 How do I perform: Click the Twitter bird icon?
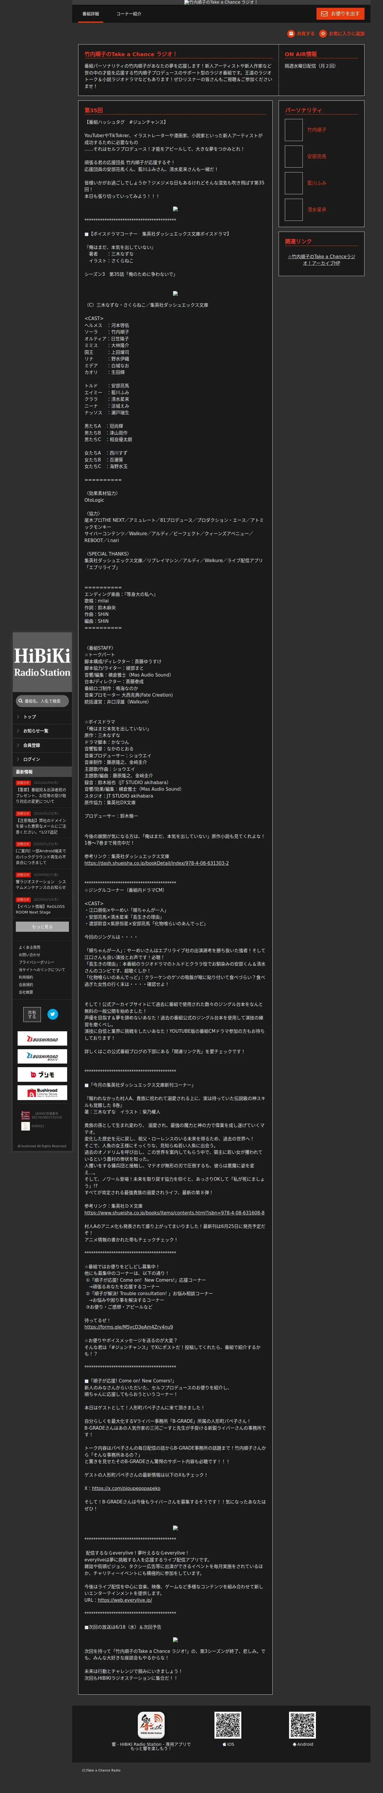[x=53, y=1014]
